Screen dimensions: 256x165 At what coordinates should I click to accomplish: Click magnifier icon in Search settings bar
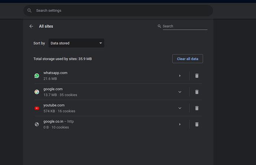(30, 11)
